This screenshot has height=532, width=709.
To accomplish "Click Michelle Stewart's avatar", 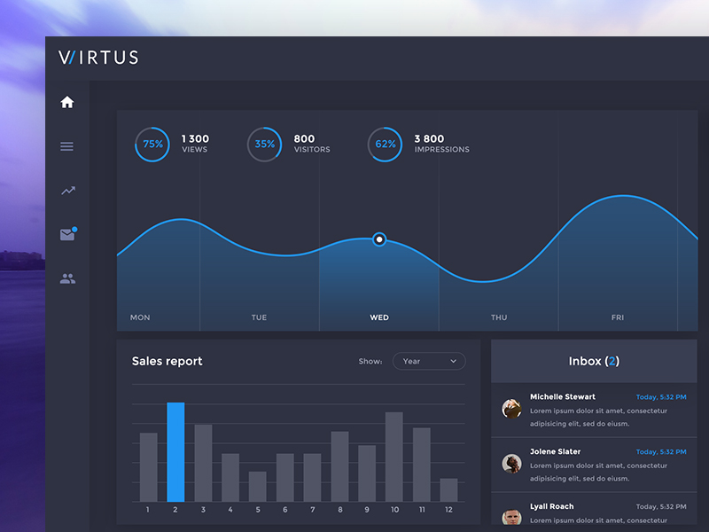I will click(511, 409).
